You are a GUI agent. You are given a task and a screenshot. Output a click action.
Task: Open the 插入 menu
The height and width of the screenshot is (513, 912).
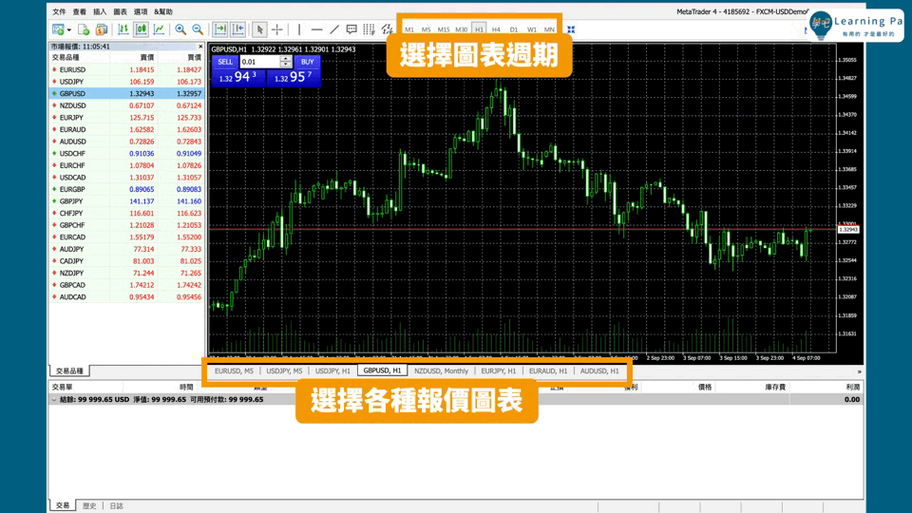point(100,11)
